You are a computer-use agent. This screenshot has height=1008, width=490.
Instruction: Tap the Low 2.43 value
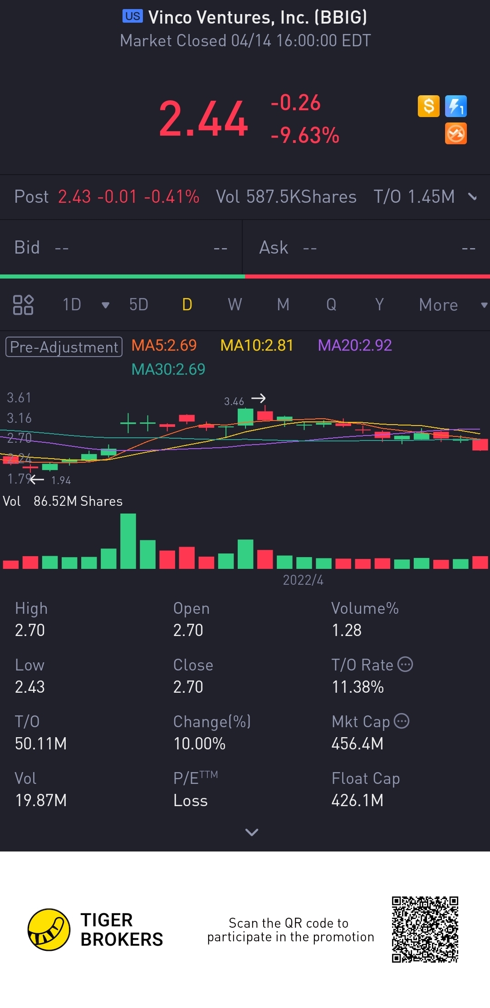pos(30,687)
